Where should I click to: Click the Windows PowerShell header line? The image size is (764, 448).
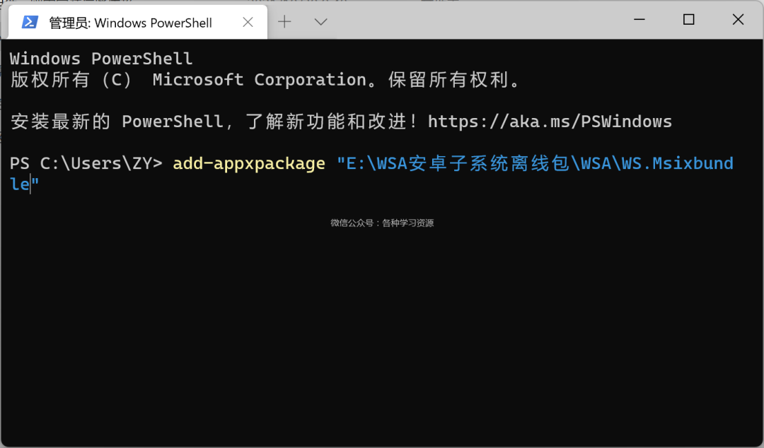101,59
